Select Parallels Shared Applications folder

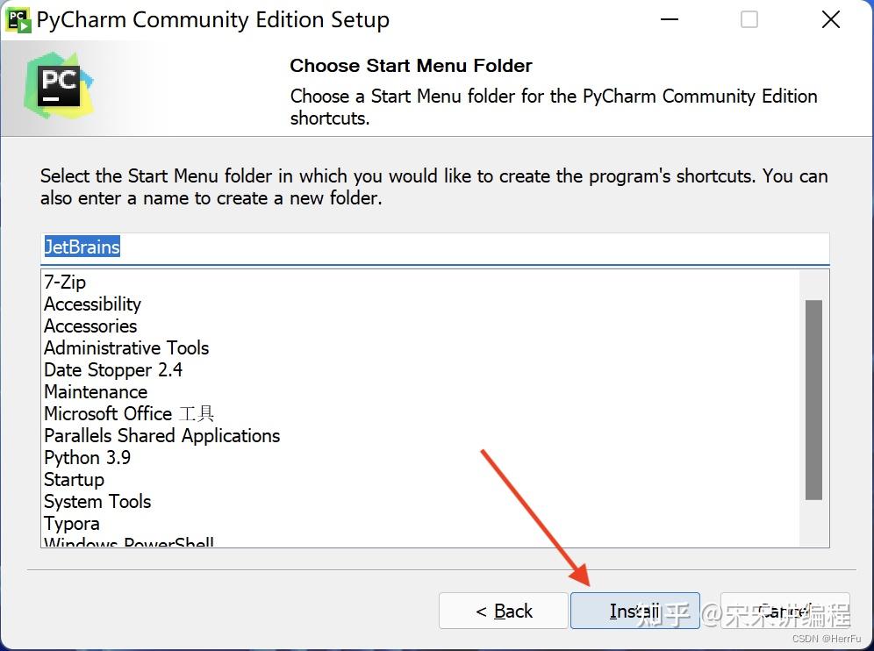[x=162, y=436]
